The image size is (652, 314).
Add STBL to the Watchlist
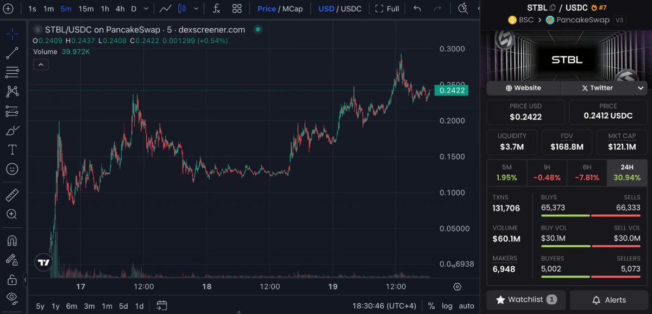point(526,300)
